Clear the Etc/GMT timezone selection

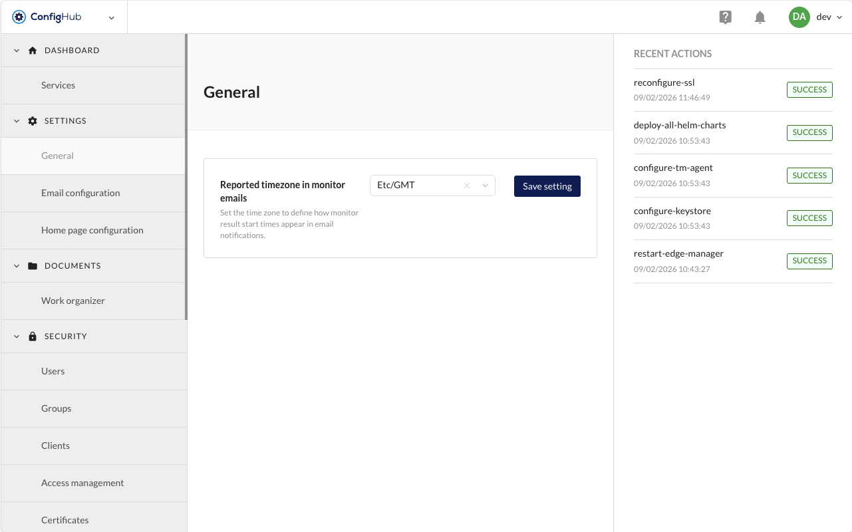click(x=467, y=186)
